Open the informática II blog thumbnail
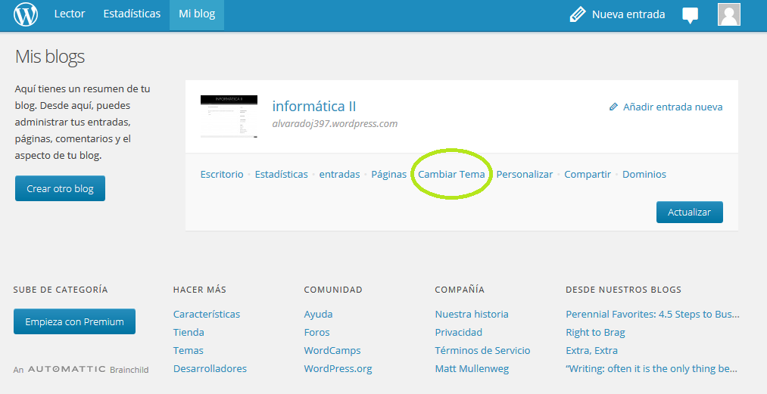 229,116
